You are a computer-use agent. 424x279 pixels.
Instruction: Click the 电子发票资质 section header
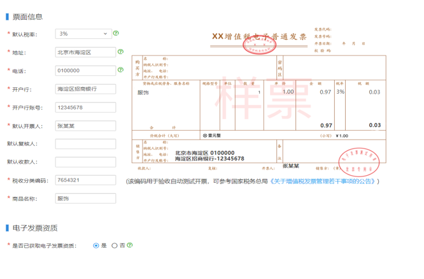35,227
